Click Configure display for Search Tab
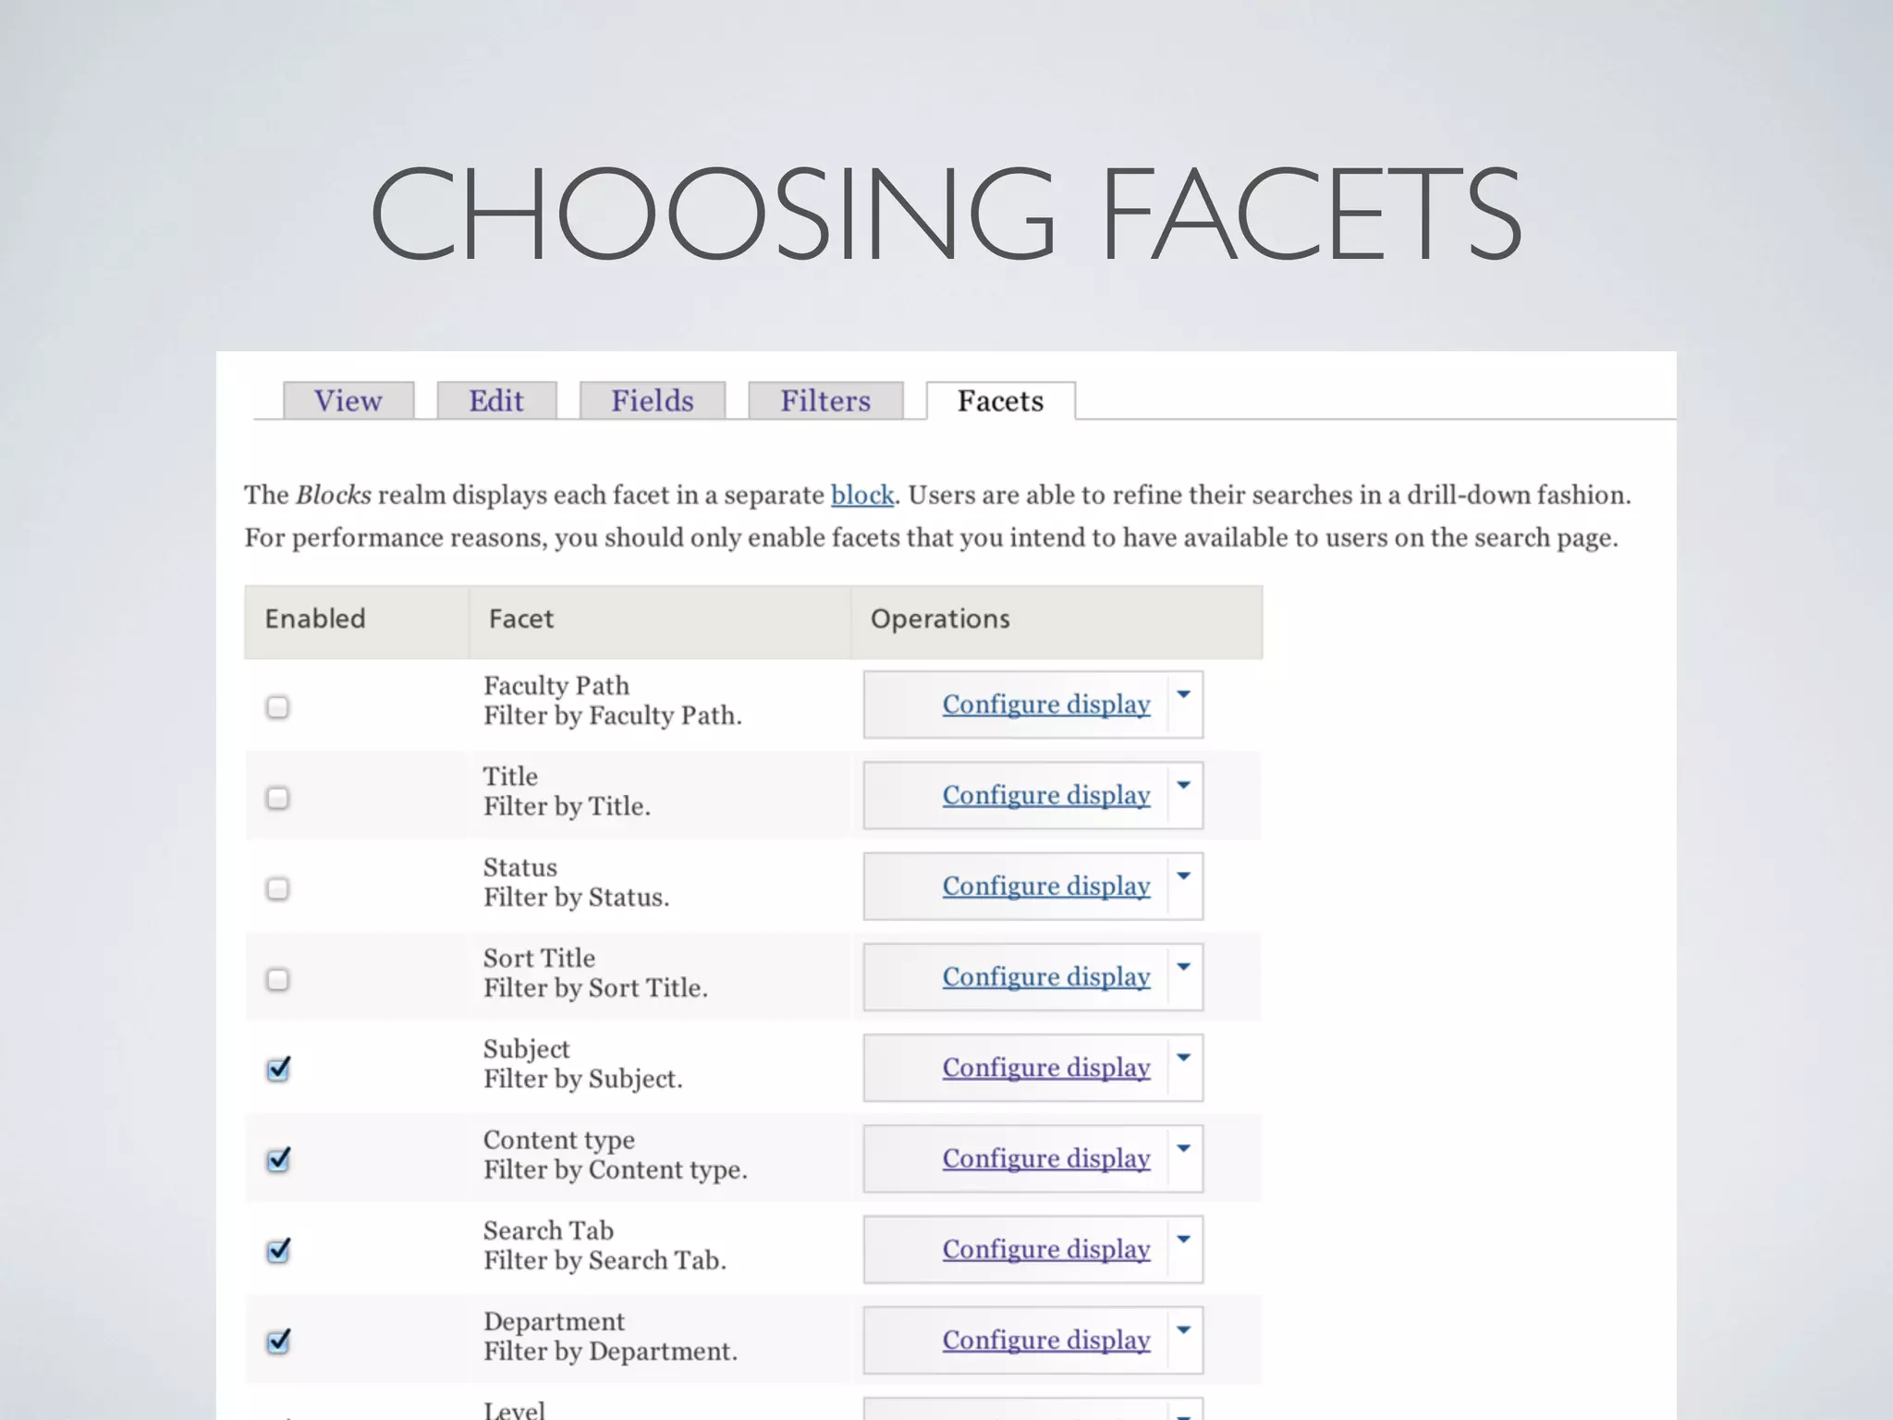1893x1420 pixels. click(1046, 1249)
